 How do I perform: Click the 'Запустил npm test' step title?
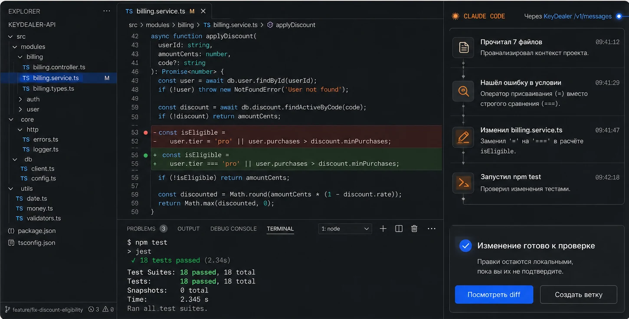511,177
